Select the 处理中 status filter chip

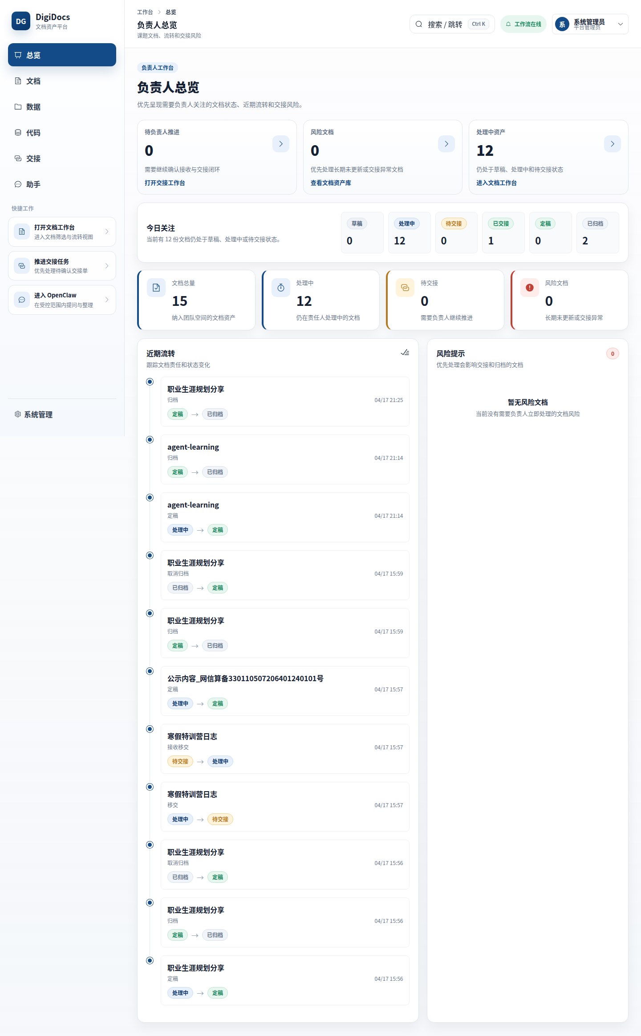click(407, 223)
